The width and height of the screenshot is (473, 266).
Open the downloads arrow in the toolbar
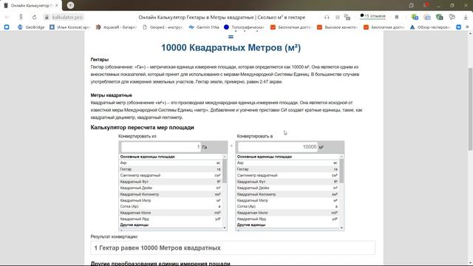[x=466, y=17]
